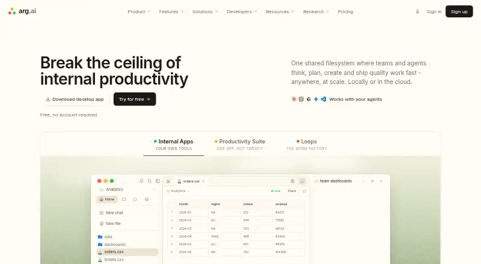Expand the Product menu

(x=139, y=11)
